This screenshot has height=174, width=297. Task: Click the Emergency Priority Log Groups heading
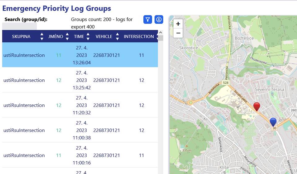coord(57,9)
